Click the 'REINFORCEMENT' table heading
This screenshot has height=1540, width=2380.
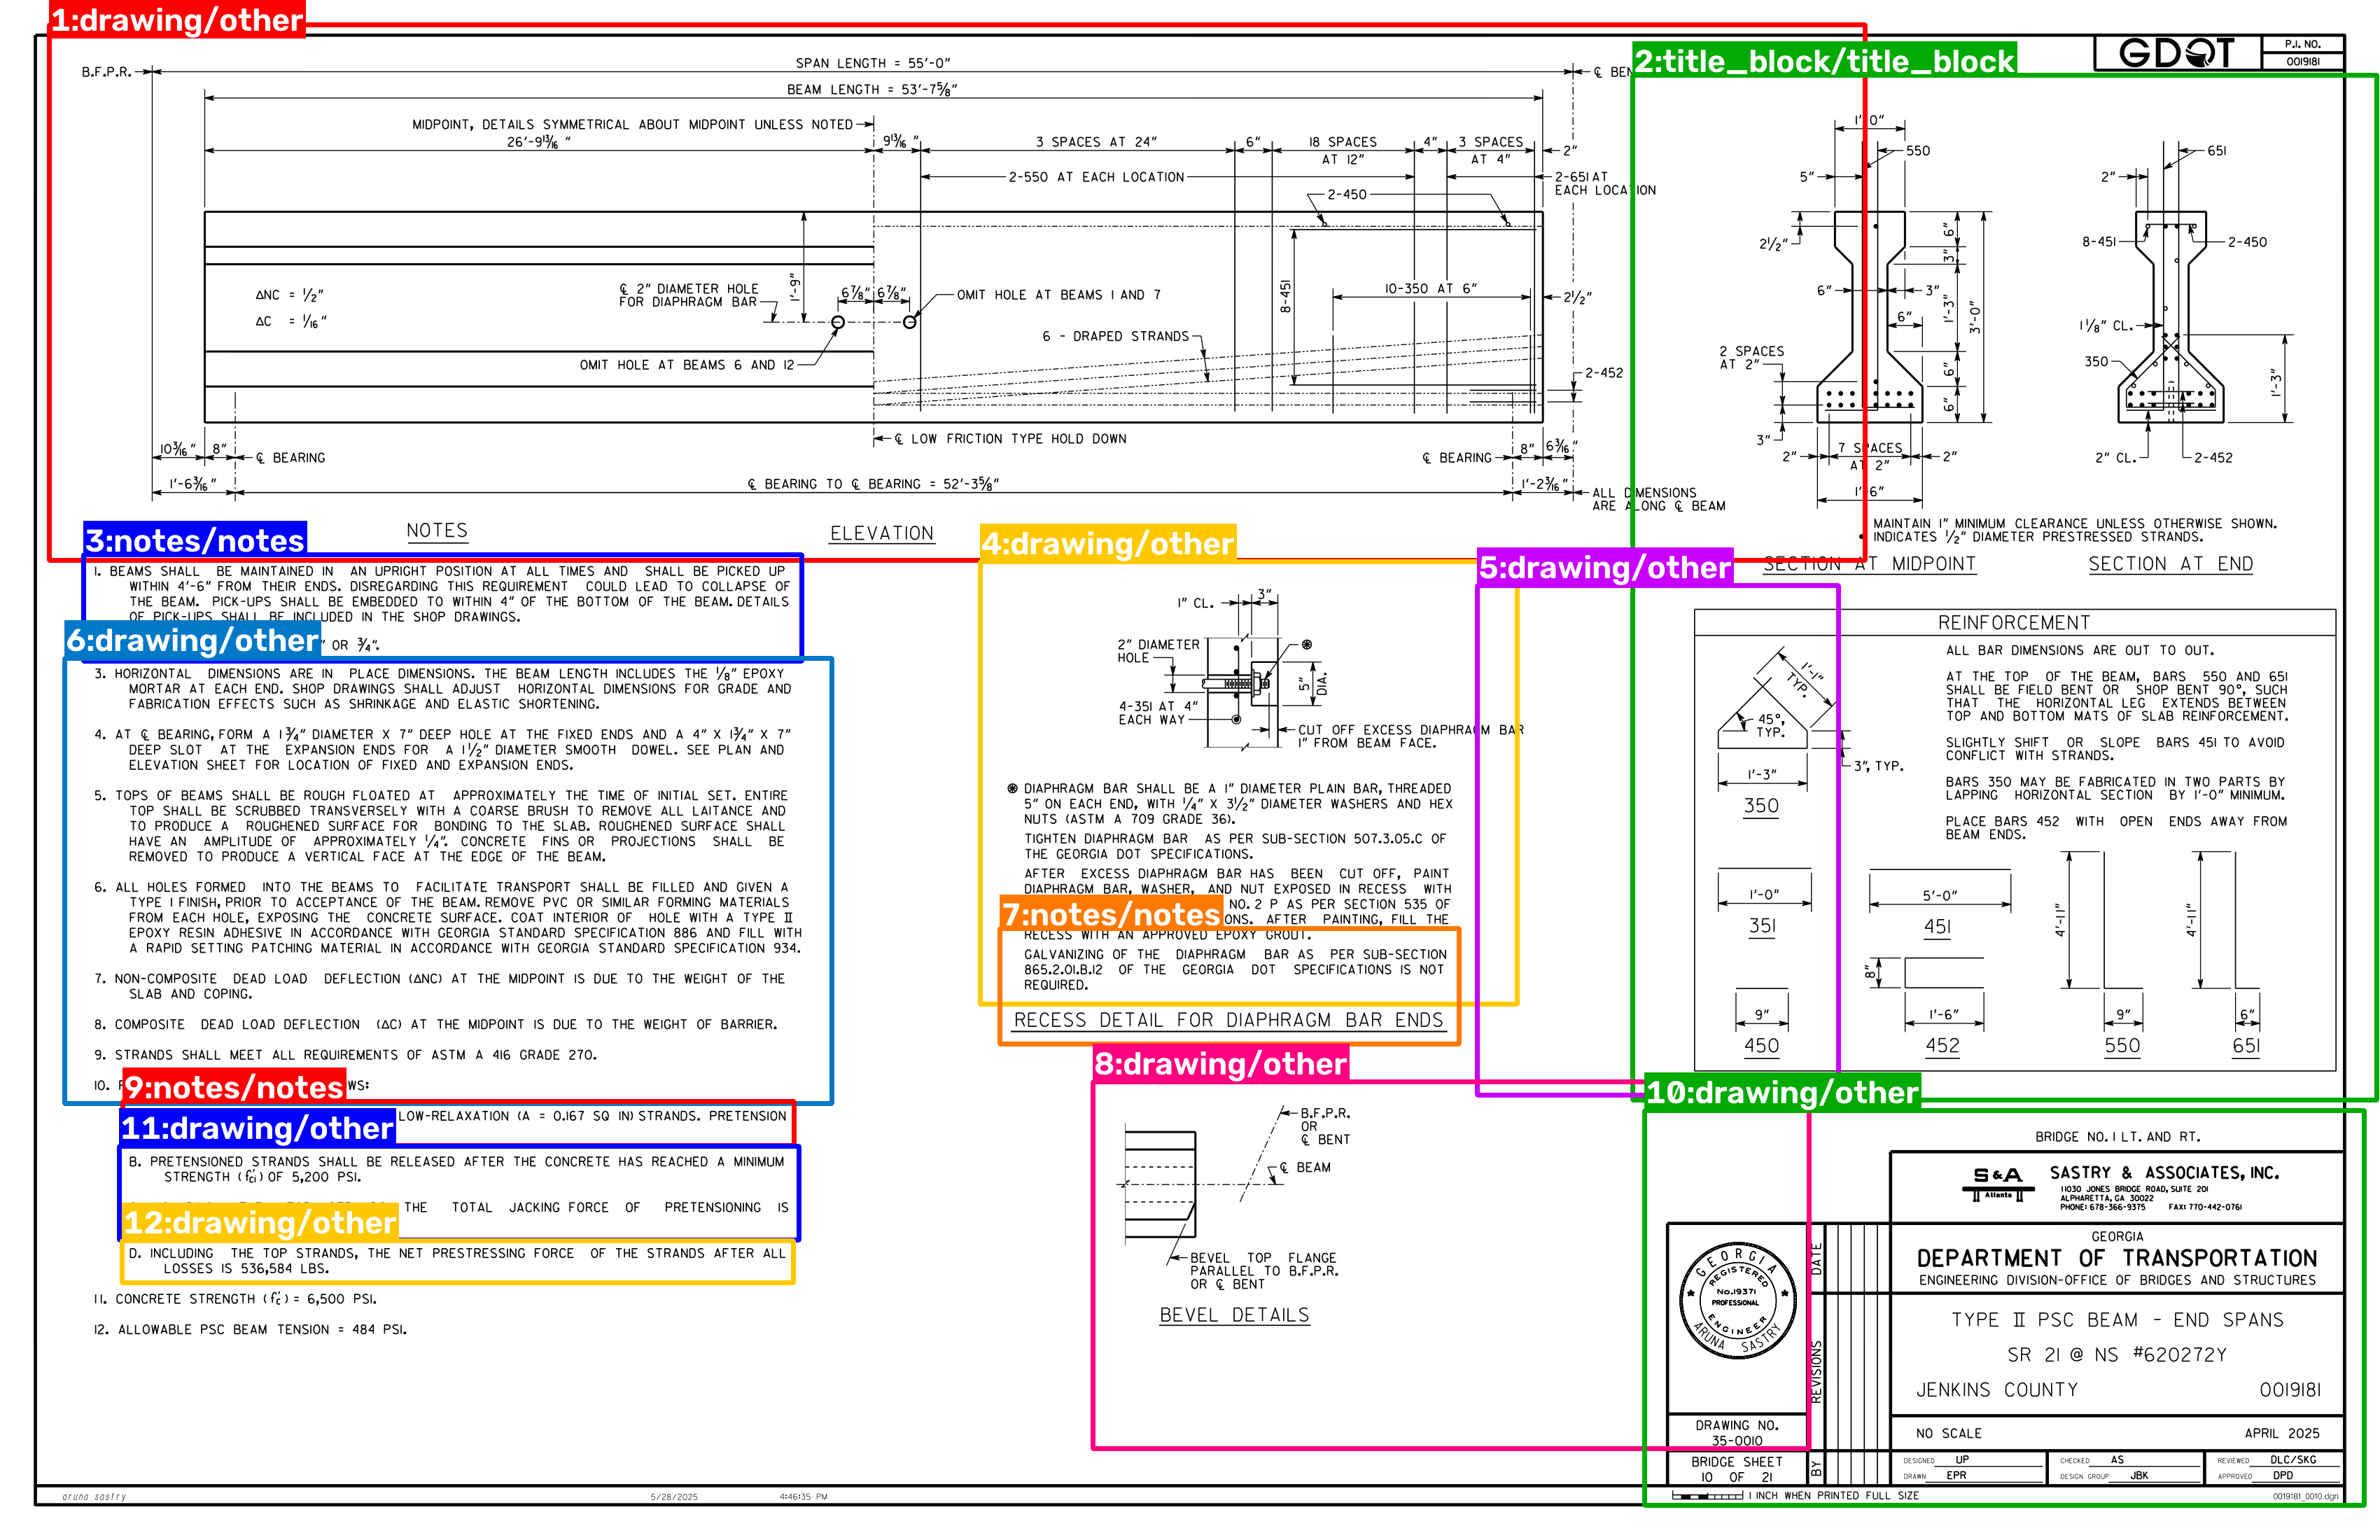(x=2014, y=623)
